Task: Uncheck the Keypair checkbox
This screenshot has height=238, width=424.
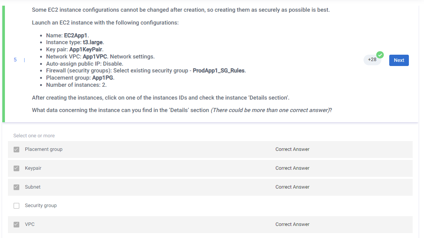Action: [16, 168]
